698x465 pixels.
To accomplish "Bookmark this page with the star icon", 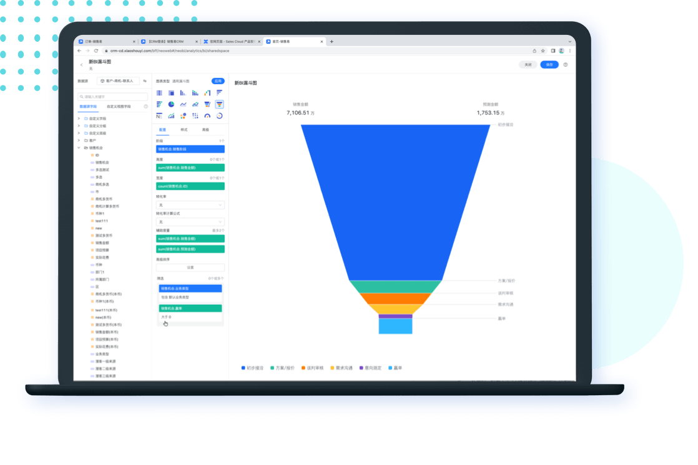I will [543, 50].
